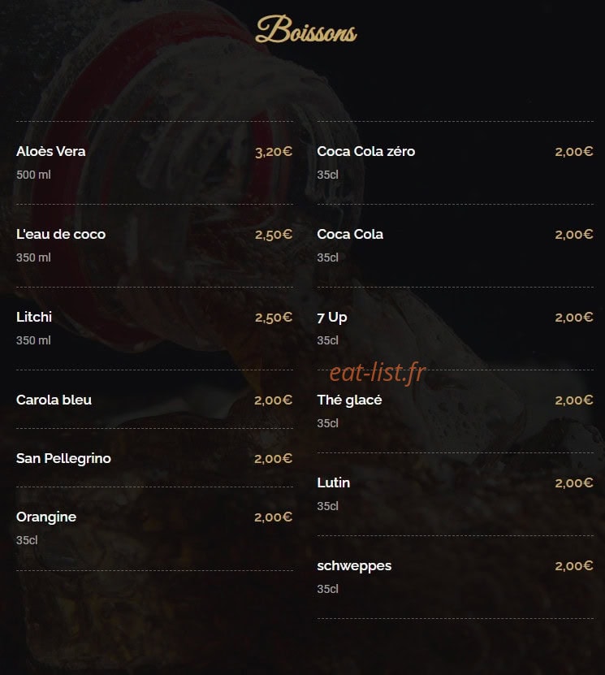Click the 2,50€ price next to Litchi
The height and width of the screenshot is (675, 605).
click(274, 318)
